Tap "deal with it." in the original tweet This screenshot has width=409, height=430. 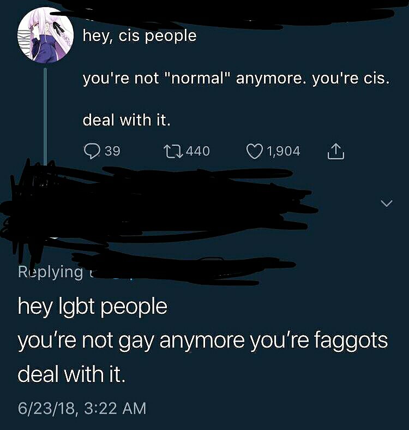(127, 120)
